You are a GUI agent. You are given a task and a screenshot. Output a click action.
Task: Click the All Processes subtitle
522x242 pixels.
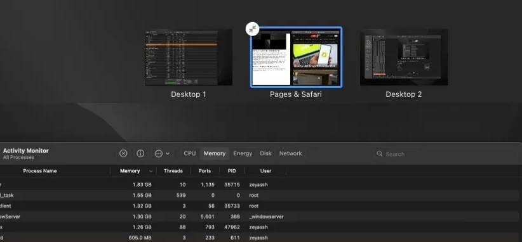click(18, 157)
